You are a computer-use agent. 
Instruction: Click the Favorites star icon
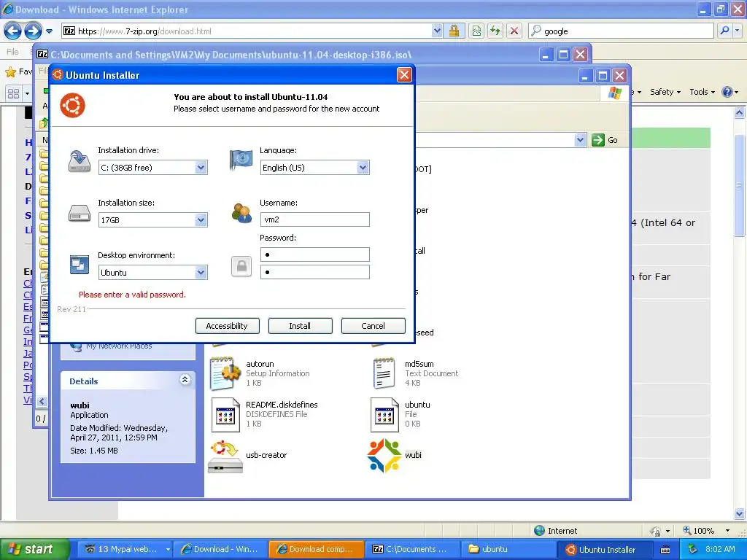(10, 72)
